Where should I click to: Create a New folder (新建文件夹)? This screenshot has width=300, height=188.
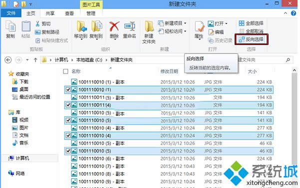(149, 32)
